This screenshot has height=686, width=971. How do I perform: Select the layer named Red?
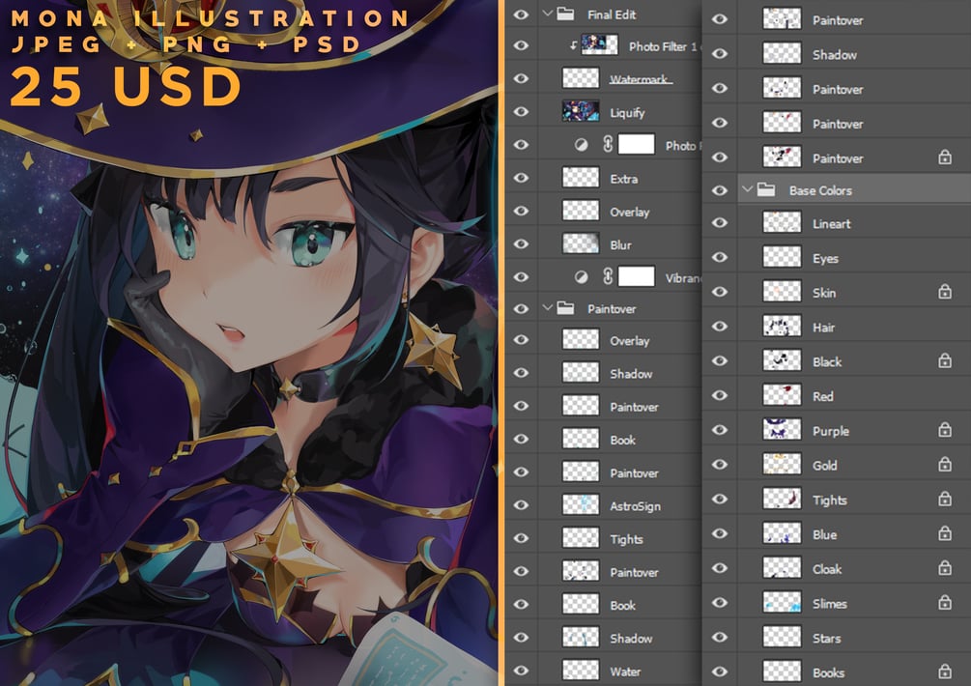(822, 396)
